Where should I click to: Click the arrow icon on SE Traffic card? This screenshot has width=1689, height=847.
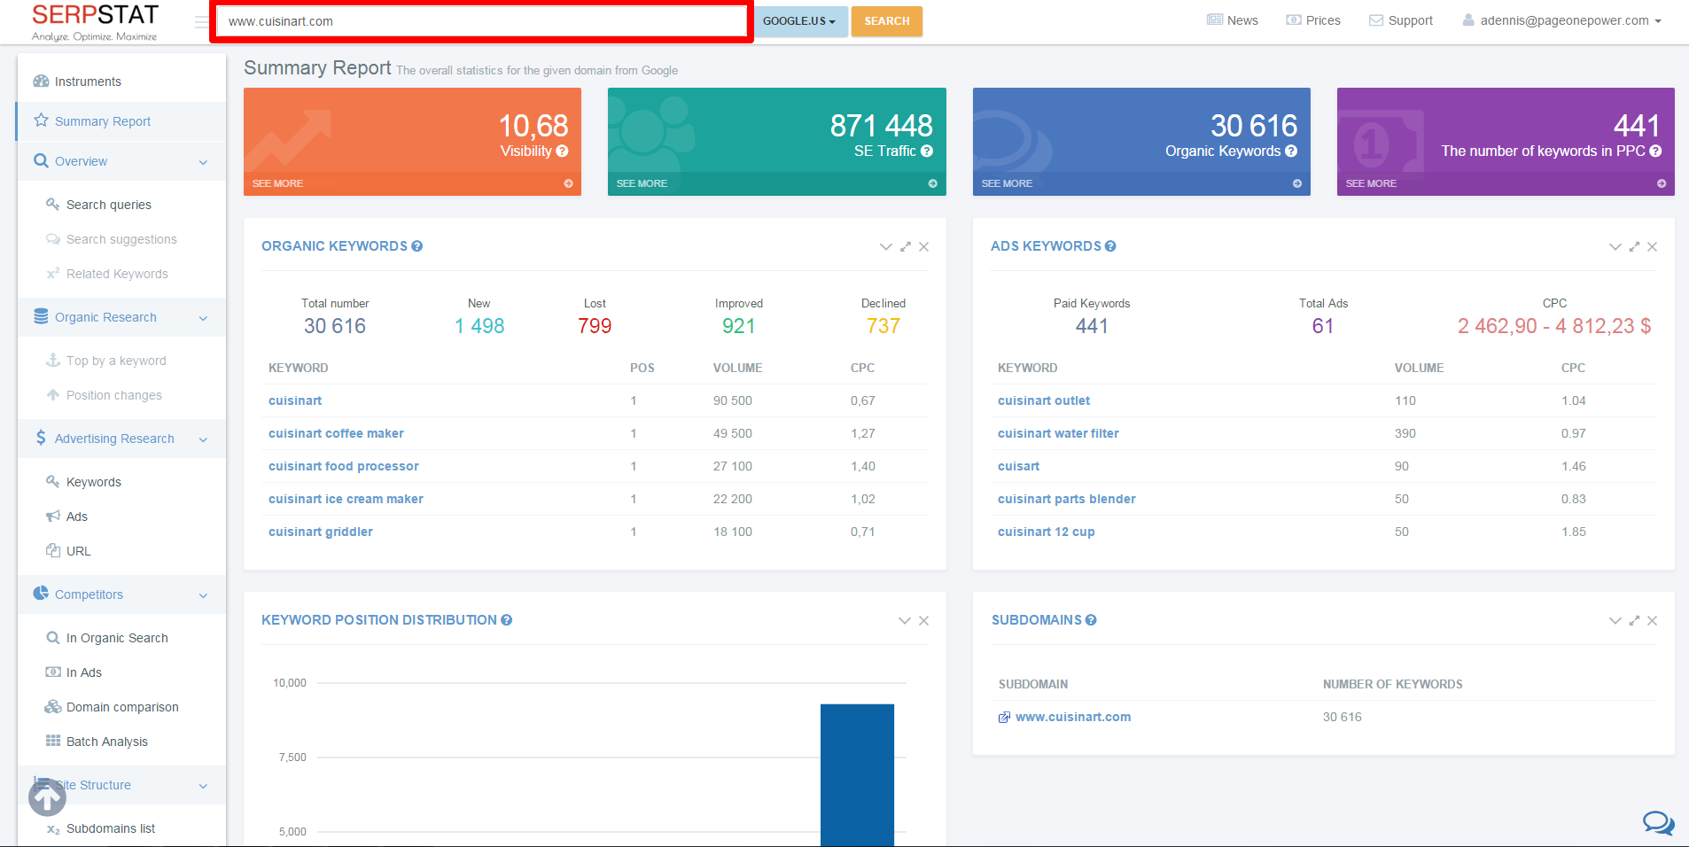pyautogui.click(x=932, y=183)
